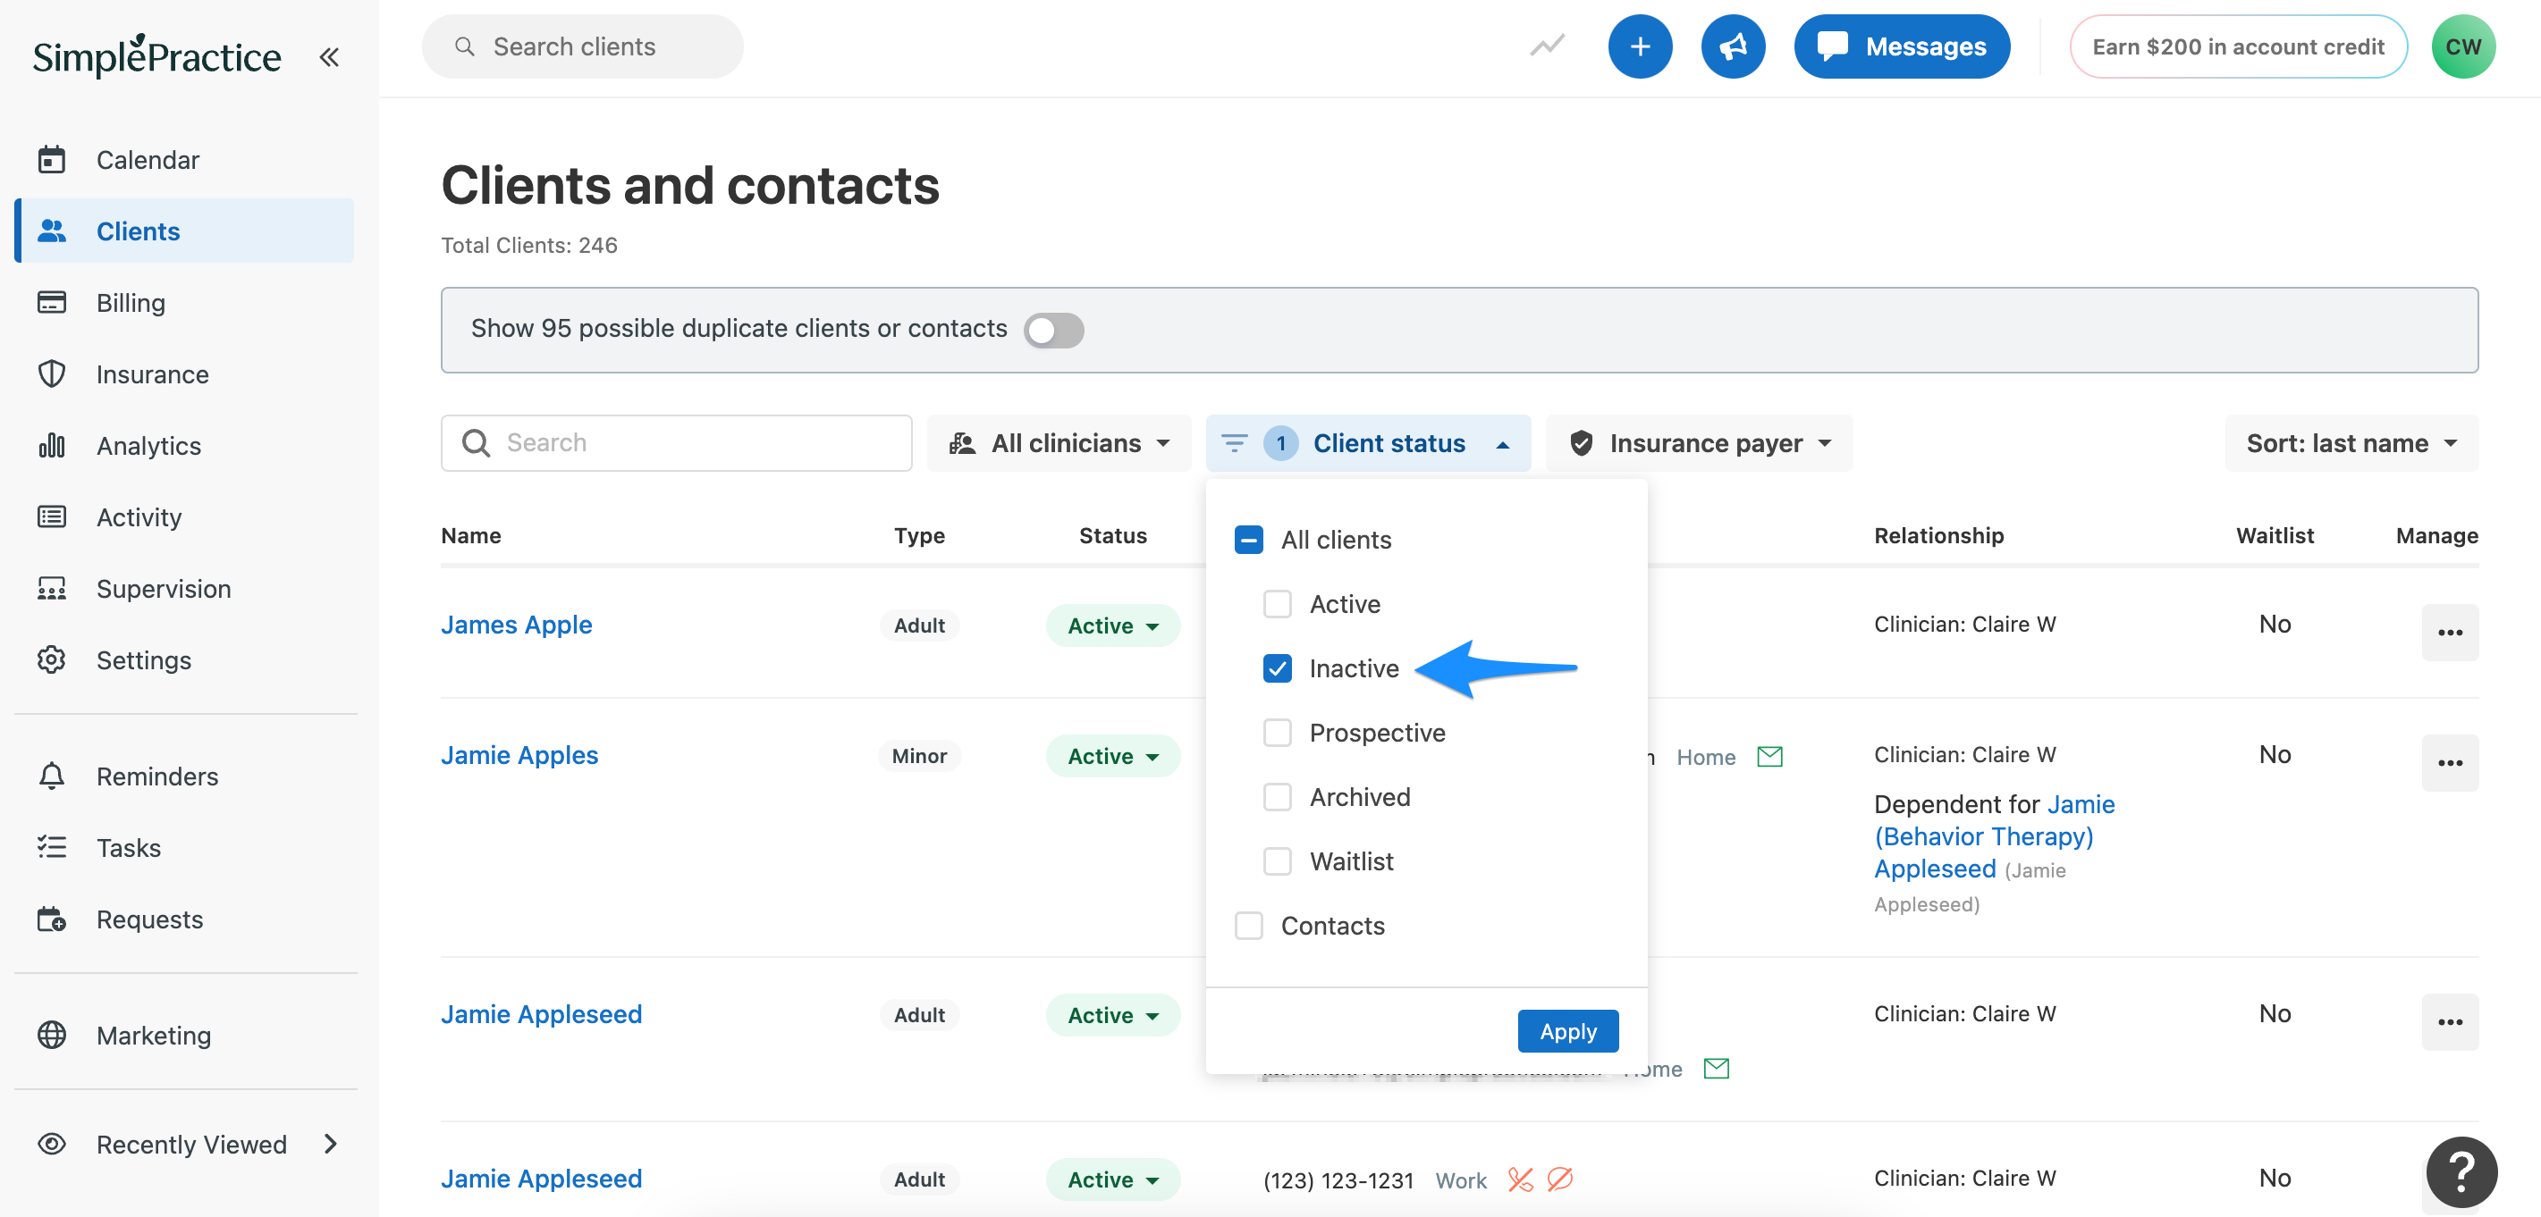The width and height of the screenshot is (2541, 1217).
Task: Expand Recently Viewed chevron
Action: coord(331,1143)
